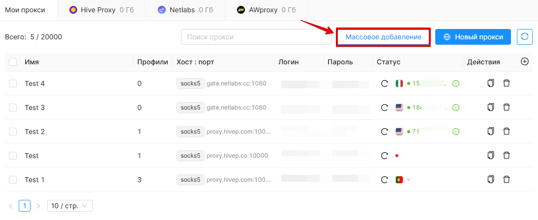The width and height of the screenshot is (538, 220).
Task: Open the 10 / стр. page size dropdown
Action: coord(70,206)
